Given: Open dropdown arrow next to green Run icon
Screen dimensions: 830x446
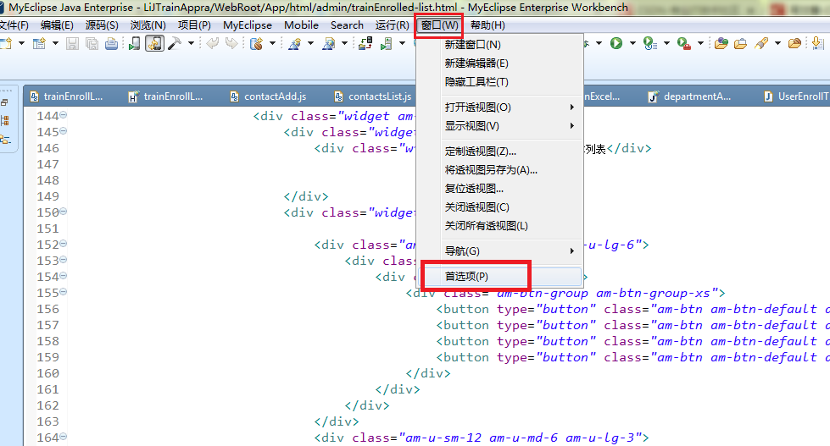Looking at the screenshot, I should (x=632, y=43).
